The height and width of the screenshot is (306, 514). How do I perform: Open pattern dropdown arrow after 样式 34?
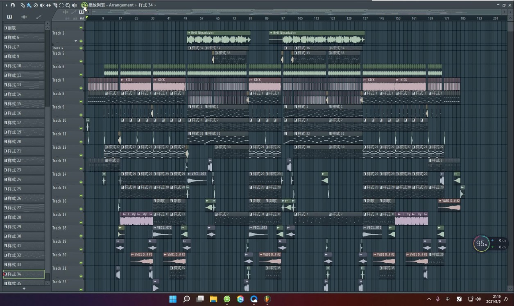click(x=156, y=5)
